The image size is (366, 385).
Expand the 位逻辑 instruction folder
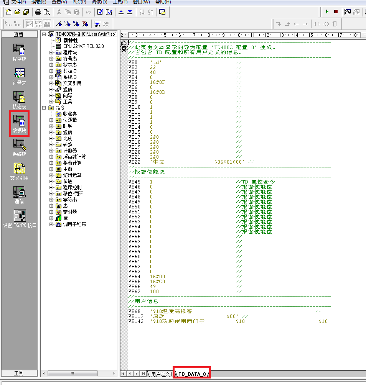pos(51,120)
